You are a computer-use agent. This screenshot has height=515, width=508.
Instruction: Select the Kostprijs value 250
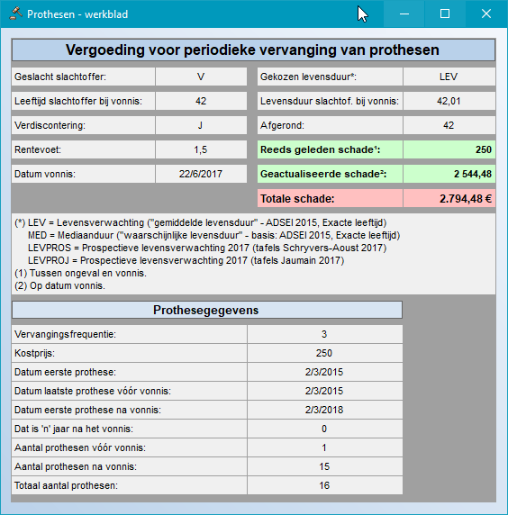click(324, 353)
